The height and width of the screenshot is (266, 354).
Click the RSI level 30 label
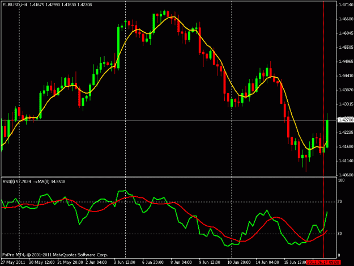pos(340,234)
